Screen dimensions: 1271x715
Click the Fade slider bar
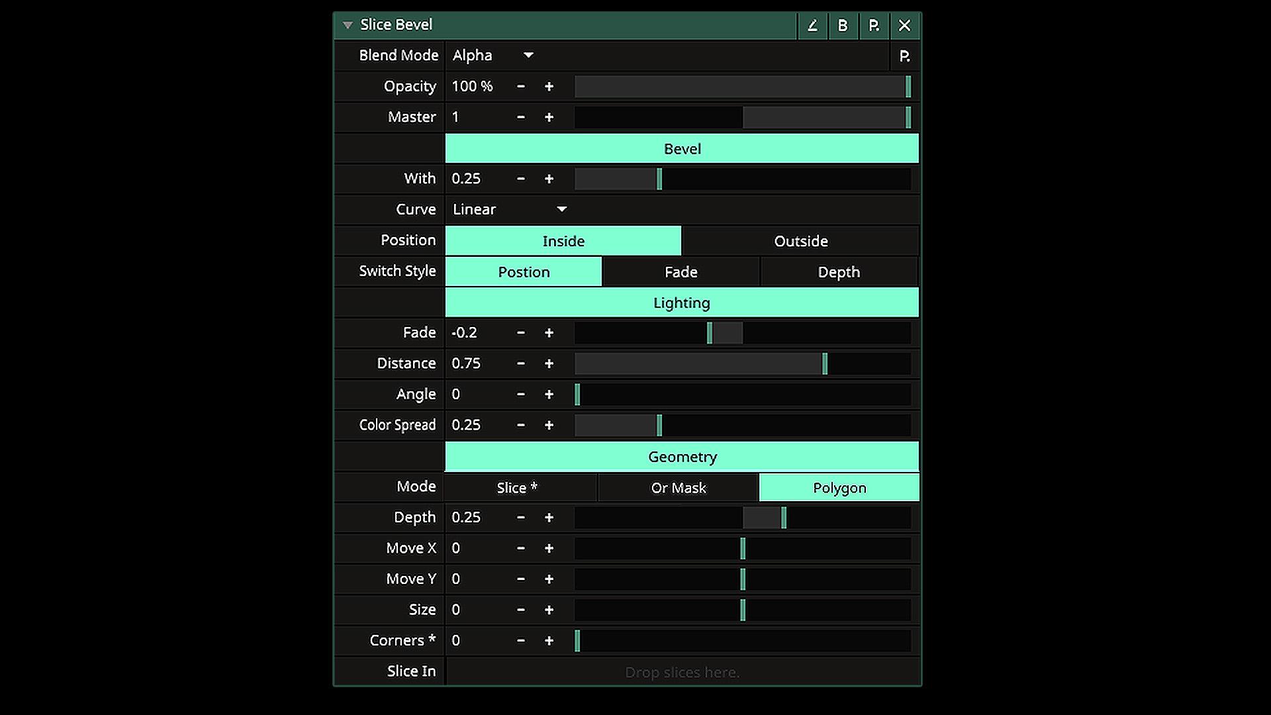pyautogui.click(x=743, y=333)
